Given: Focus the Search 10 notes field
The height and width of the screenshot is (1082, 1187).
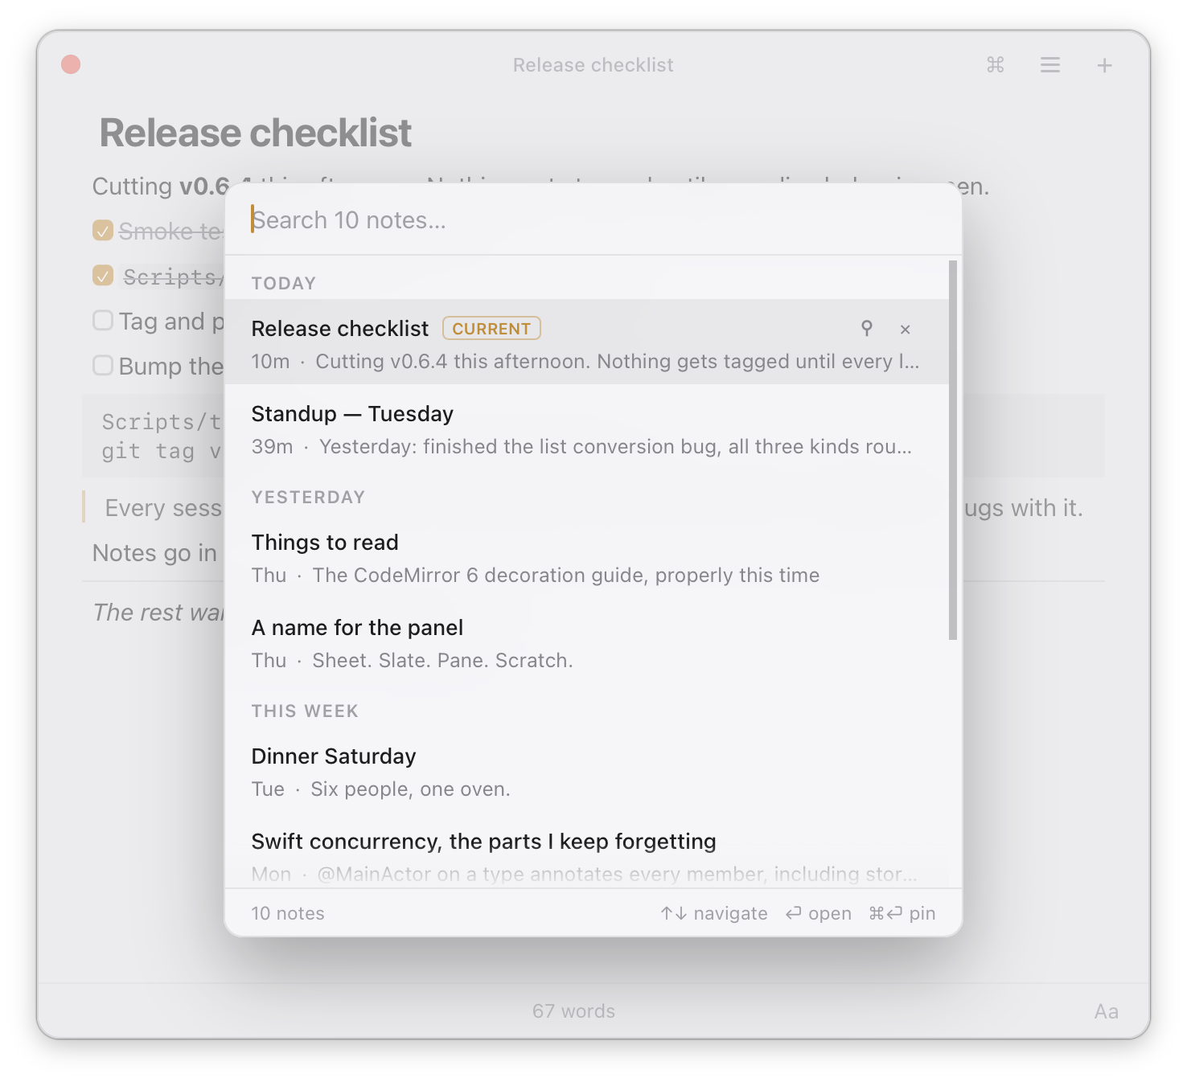Looking at the screenshot, I should [x=593, y=220].
